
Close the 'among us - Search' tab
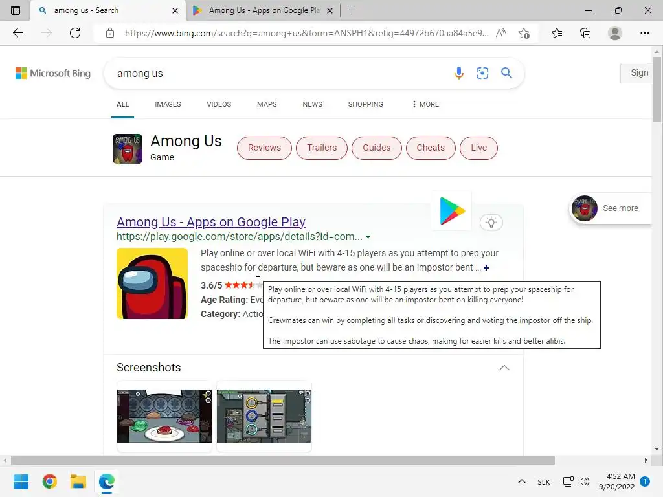tap(175, 10)
